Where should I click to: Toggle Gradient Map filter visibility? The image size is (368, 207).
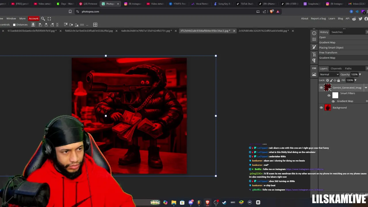point(333,101)
